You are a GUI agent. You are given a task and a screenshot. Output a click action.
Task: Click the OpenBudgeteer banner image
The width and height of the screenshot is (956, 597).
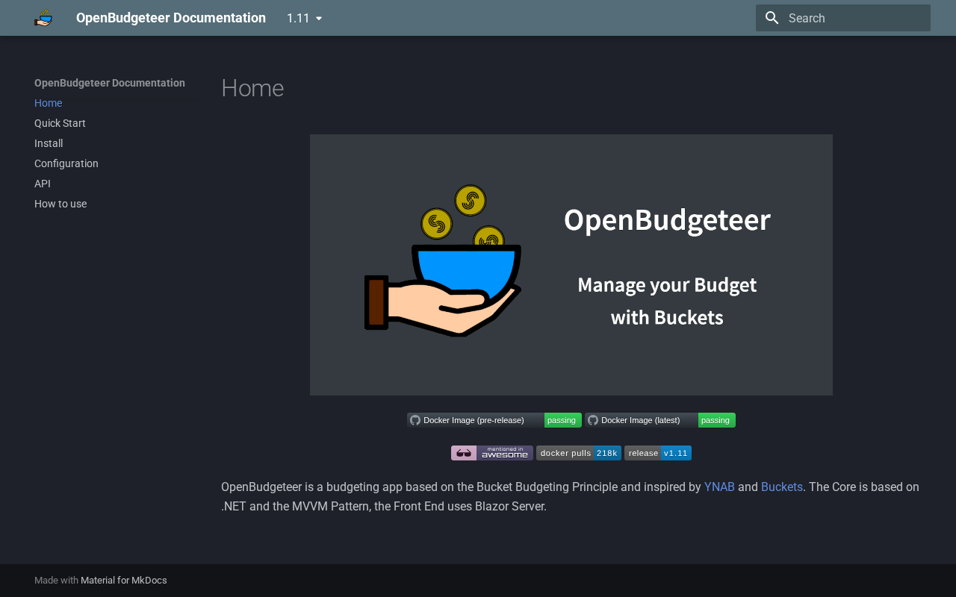tap(571, 265)
